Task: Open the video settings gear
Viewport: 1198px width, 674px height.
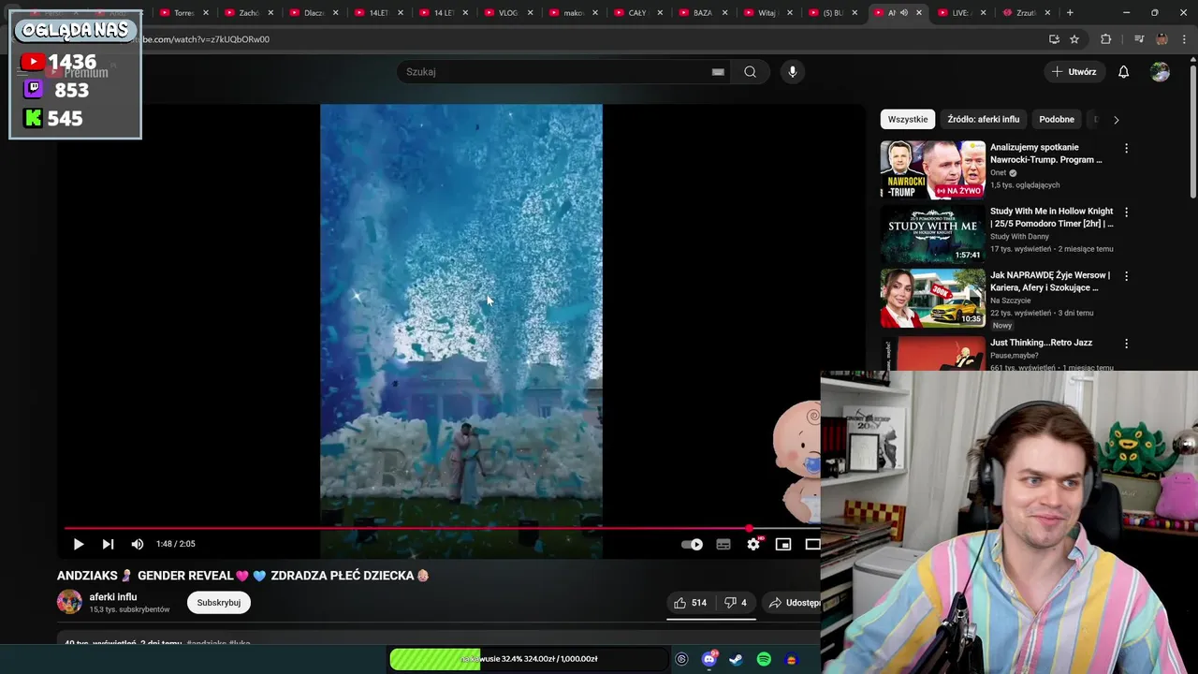Action: coord(753,544)
